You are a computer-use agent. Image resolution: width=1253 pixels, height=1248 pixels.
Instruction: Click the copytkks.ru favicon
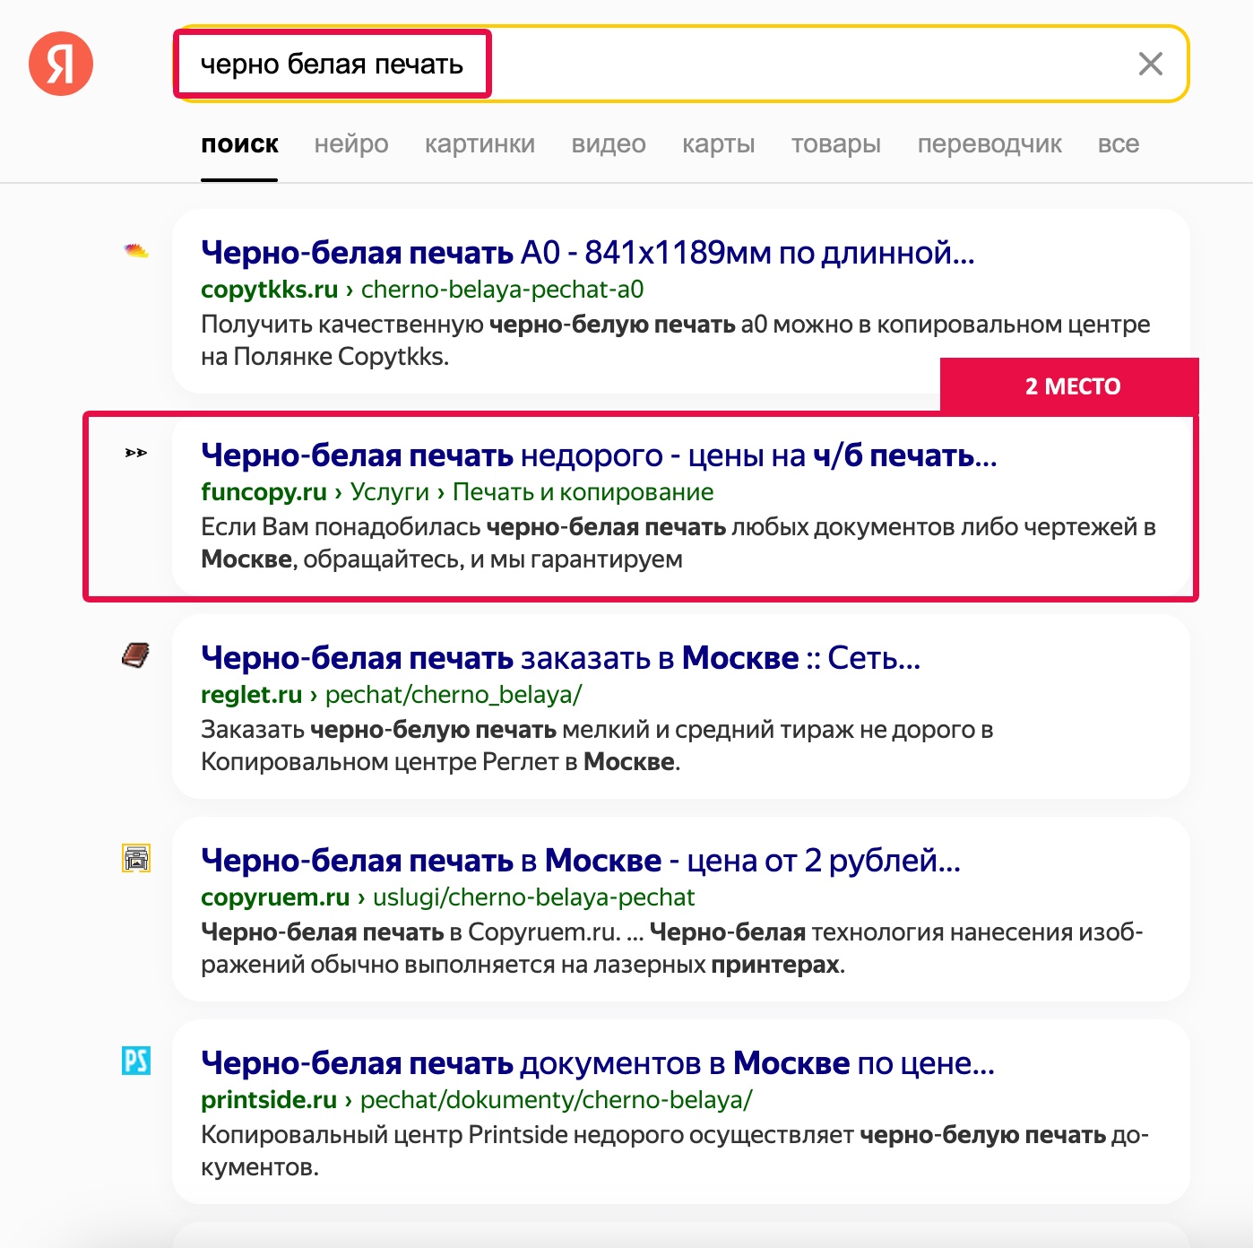(x=136, y=251)
